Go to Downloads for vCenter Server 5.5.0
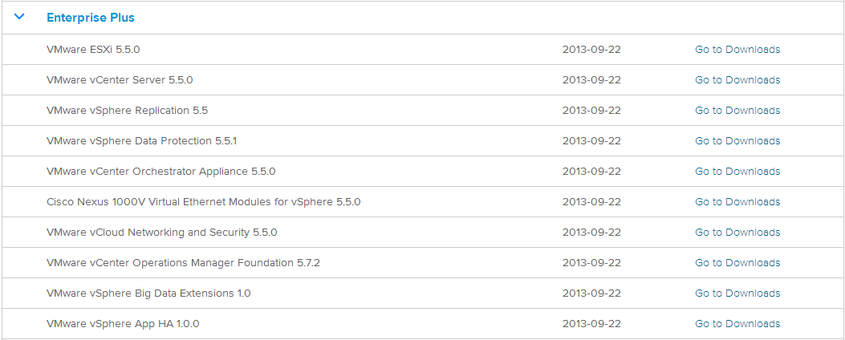This screenshot has height=340, width=845. (x=737, y=80)
